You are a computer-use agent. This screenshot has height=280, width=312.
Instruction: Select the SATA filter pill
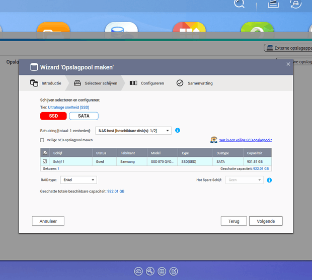tap(84, 116)
